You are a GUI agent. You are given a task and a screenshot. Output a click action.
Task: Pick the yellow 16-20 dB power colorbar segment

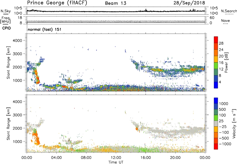point(216,59)
